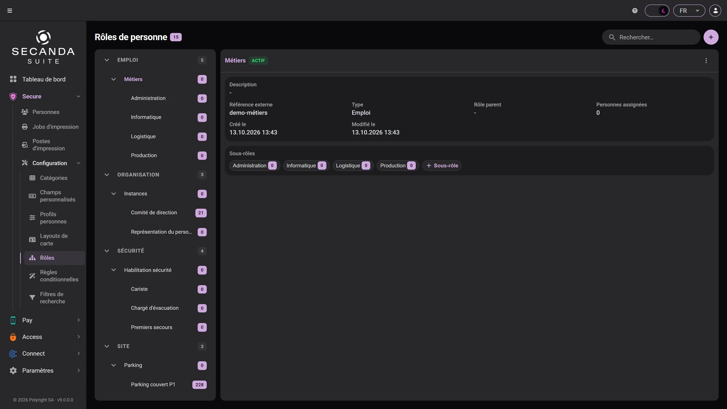Image resolution: width=727 pixels, height=409 pixels.
Task: Toggle the hamburger sidebar menu
Action: tap(10, 11)
